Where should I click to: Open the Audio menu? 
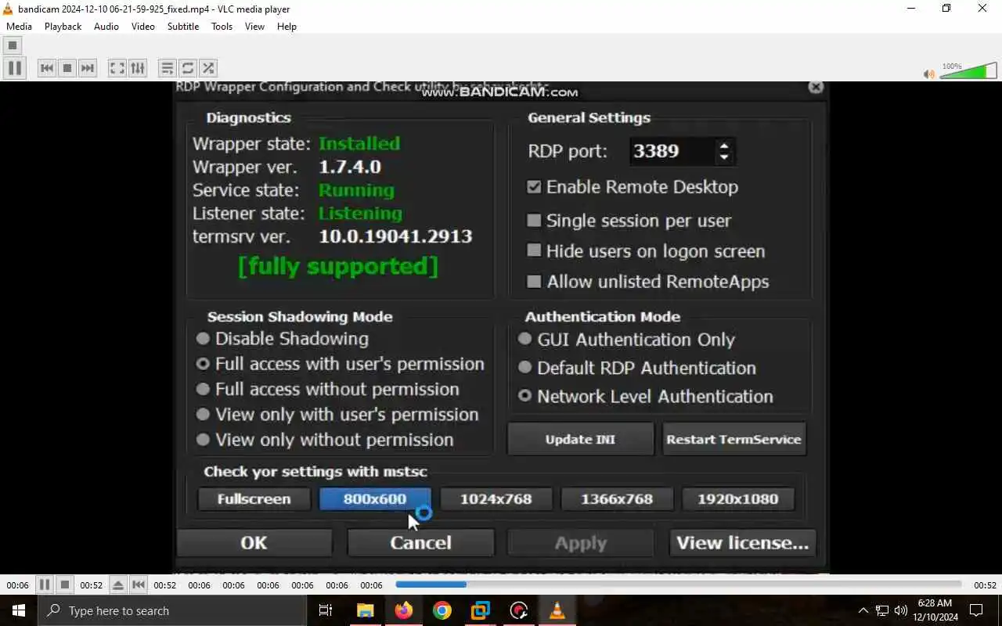point(106,26)
